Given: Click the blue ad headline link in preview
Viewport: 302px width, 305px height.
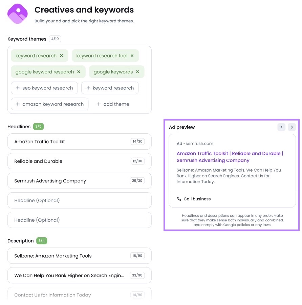Looking at the screenshot, I should (x=230, y=157).
